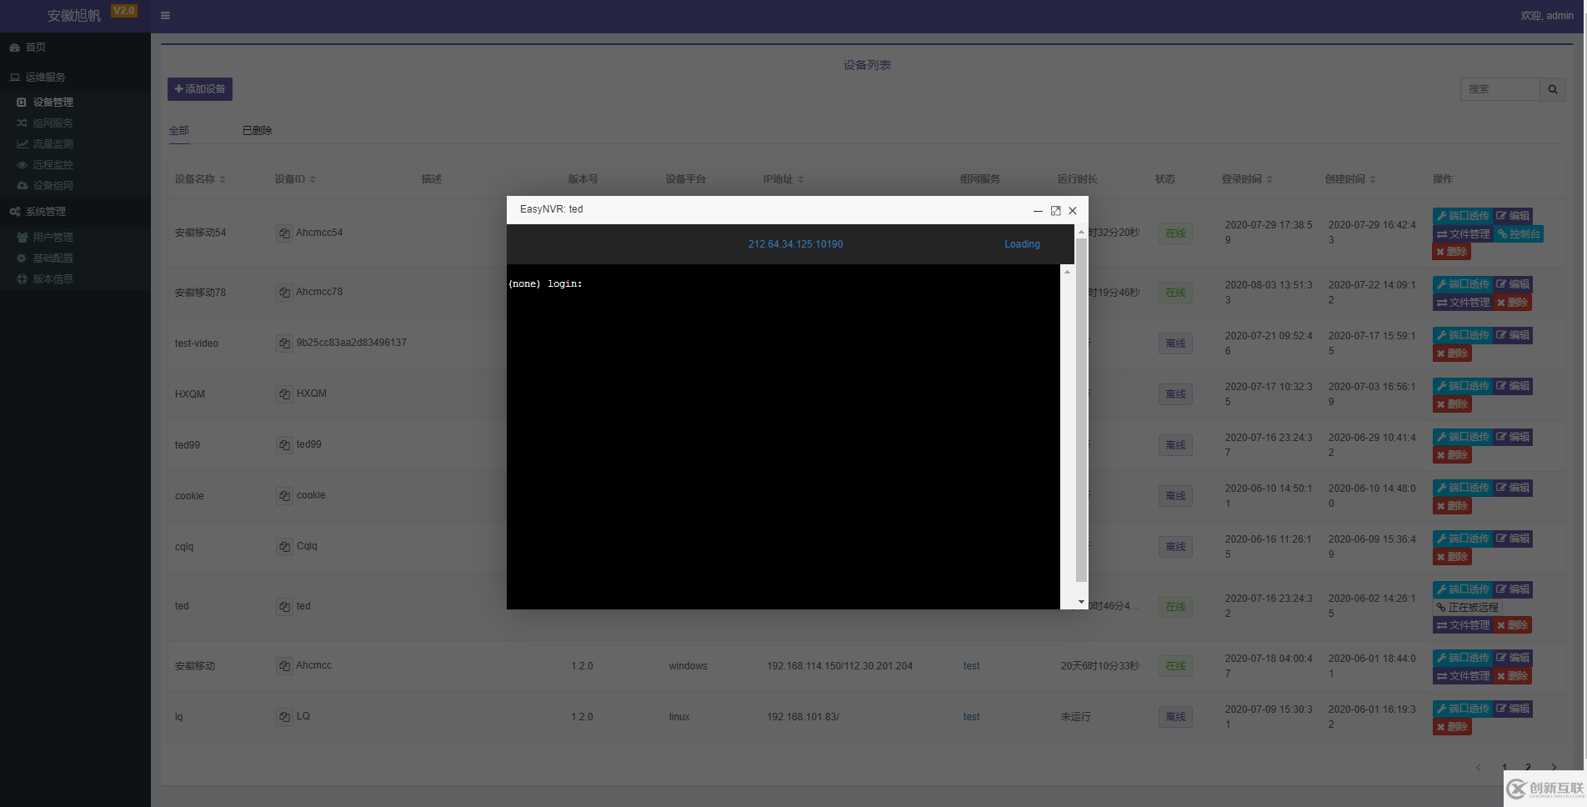Copy the device ID ted99
This screenshot has height=807, width=1587.
(x=284, y=445)
